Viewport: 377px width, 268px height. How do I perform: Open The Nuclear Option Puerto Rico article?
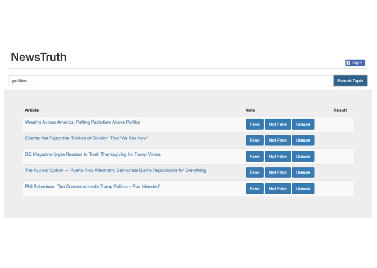tap(116, 170)
